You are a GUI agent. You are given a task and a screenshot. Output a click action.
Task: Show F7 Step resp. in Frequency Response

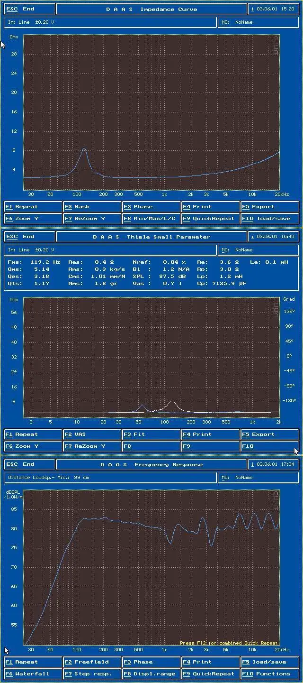pos(92,674)
